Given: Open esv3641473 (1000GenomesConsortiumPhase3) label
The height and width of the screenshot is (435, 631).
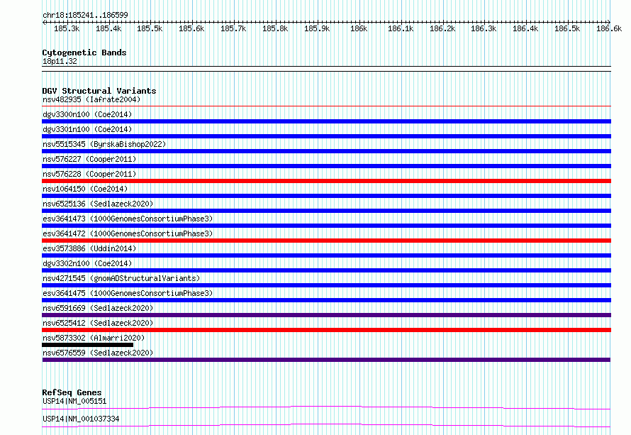Looking at the screenshot, I should (x=128, y=219).
